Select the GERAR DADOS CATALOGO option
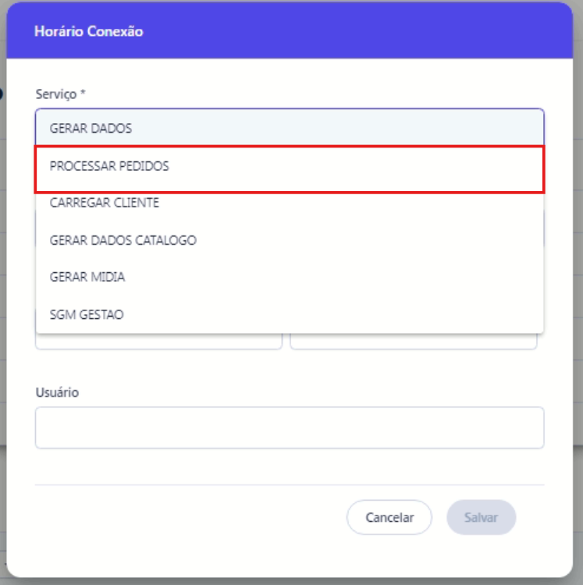The height and width of the screenshot is (585, 583). 123,240
